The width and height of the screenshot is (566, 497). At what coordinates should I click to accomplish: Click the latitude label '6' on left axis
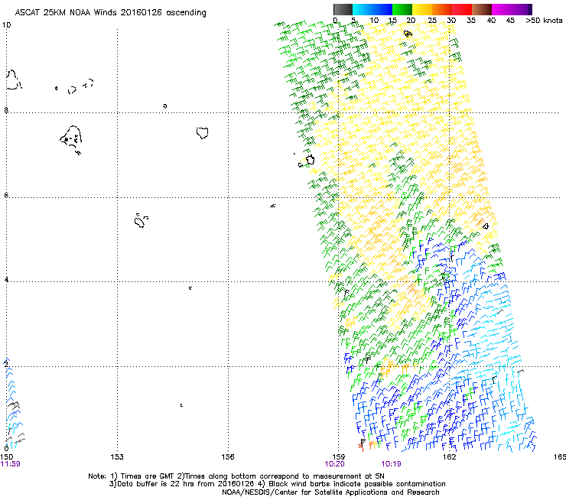6,195
